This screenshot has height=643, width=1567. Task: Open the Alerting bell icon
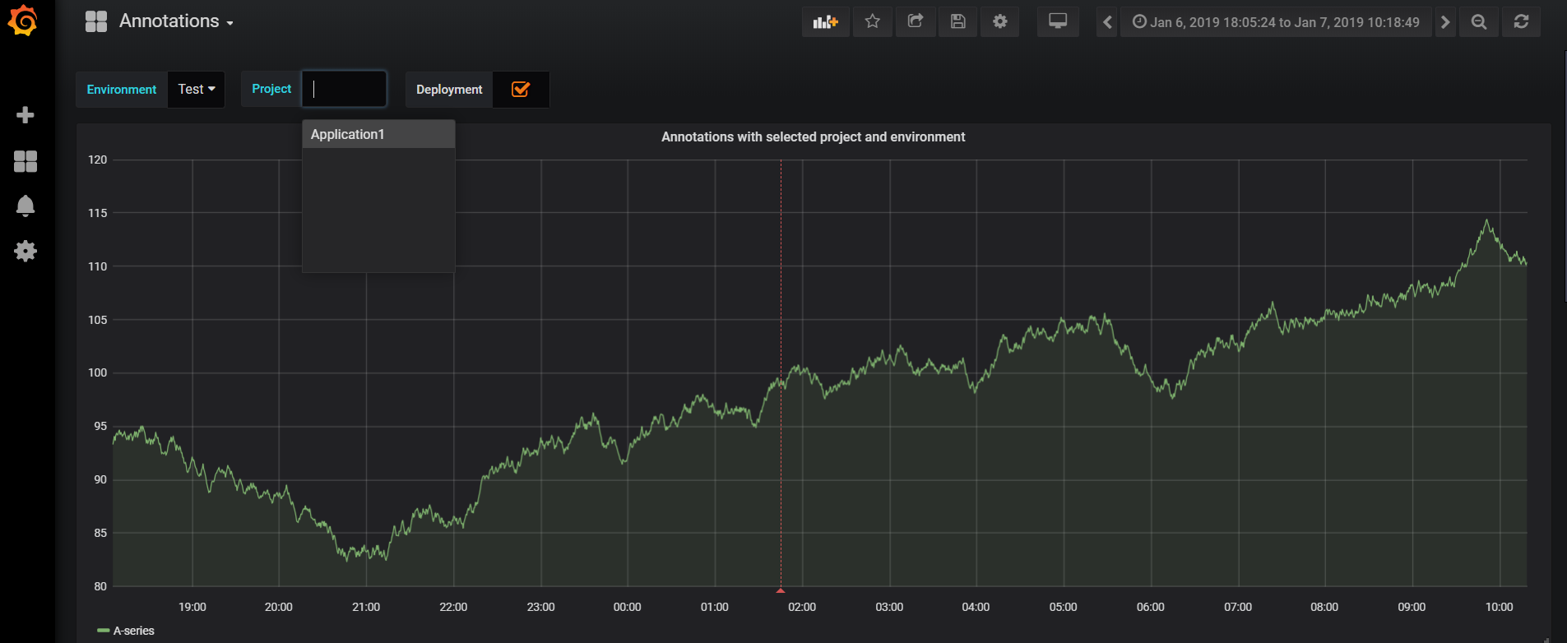point(25,206)
